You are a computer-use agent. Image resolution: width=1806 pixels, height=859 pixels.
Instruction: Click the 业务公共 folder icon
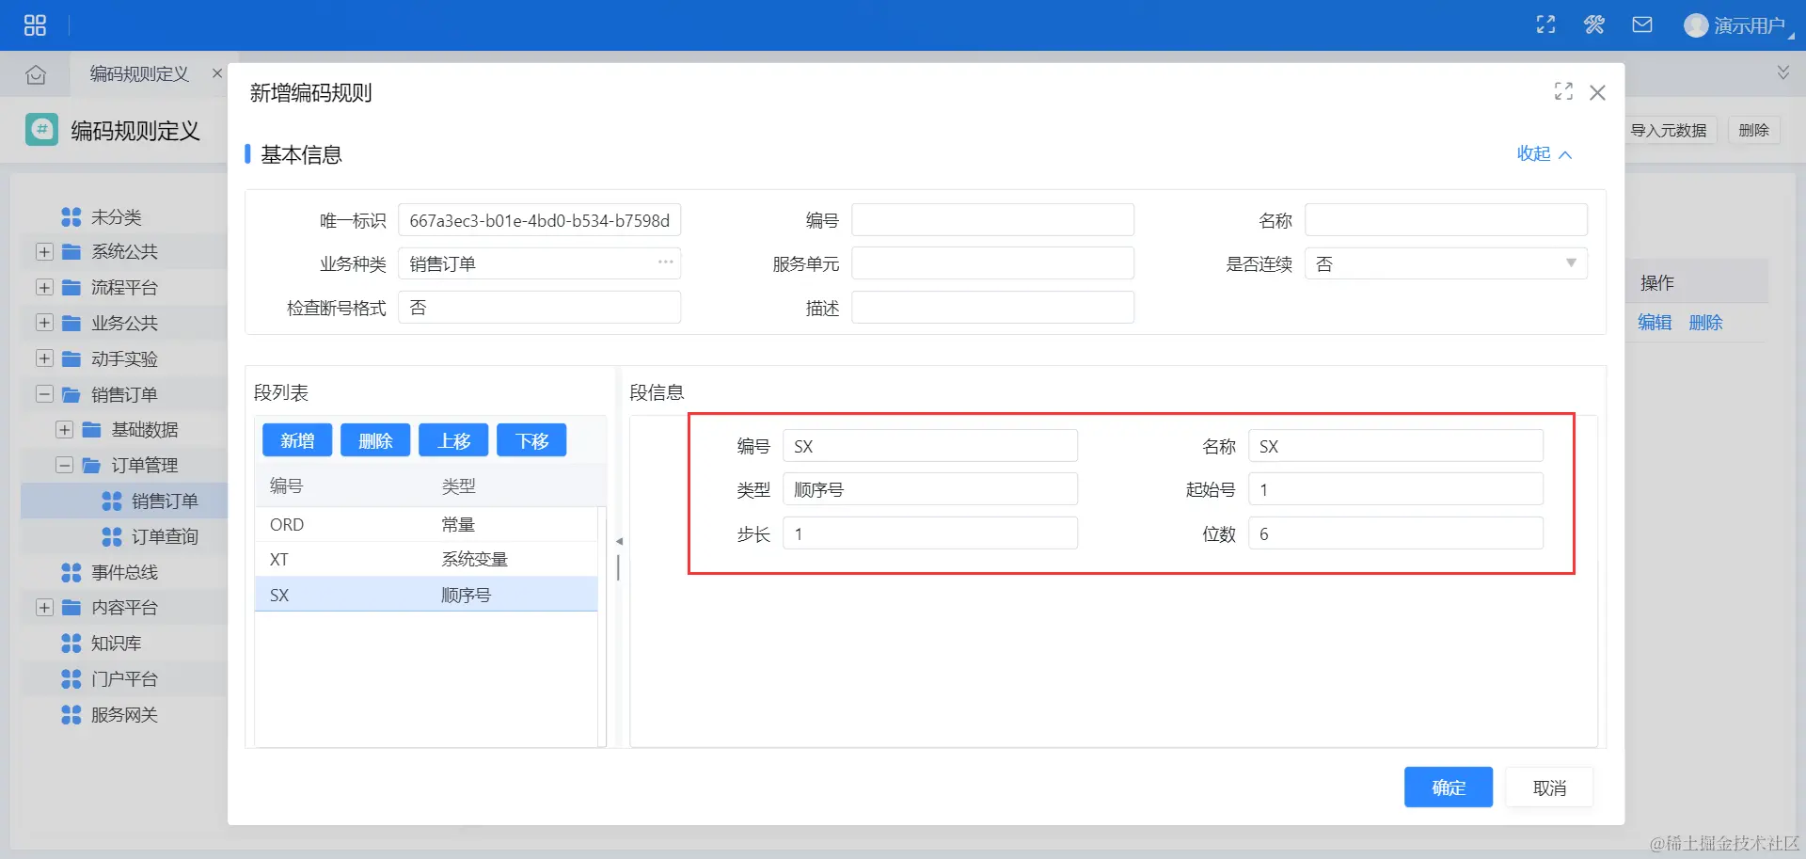(x=71, y=324)
